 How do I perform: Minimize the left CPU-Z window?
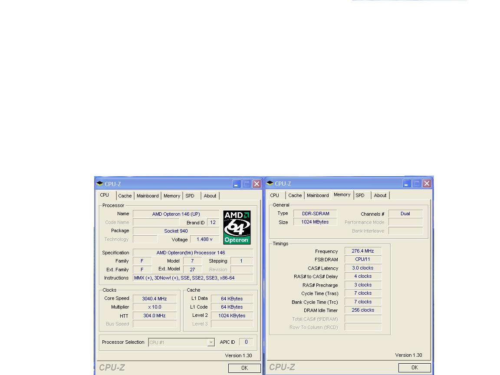pyautogui.click(x=237, y=184)
